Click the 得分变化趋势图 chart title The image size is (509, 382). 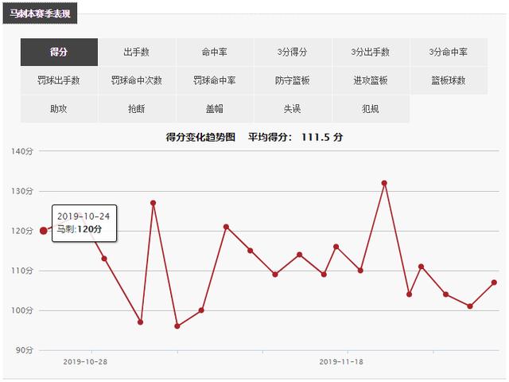point(200,137)
